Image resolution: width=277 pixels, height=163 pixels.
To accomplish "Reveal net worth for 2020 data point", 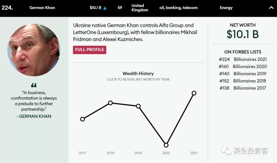I will 166,145.
